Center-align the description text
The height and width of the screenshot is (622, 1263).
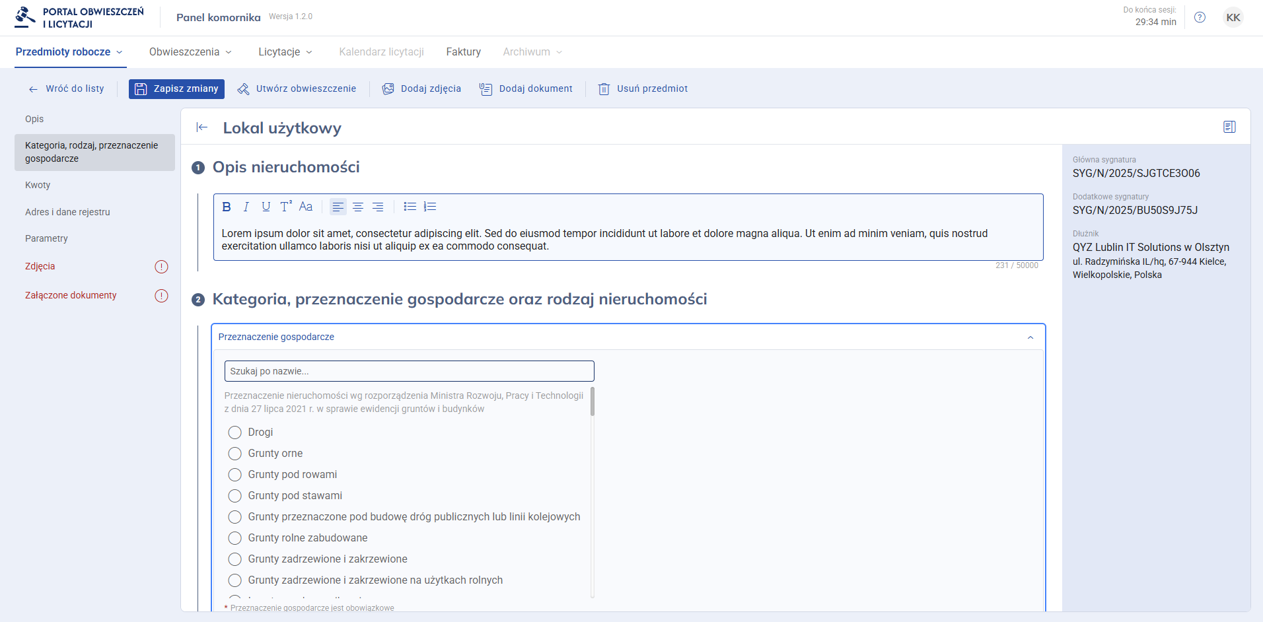tap(358, 207)
